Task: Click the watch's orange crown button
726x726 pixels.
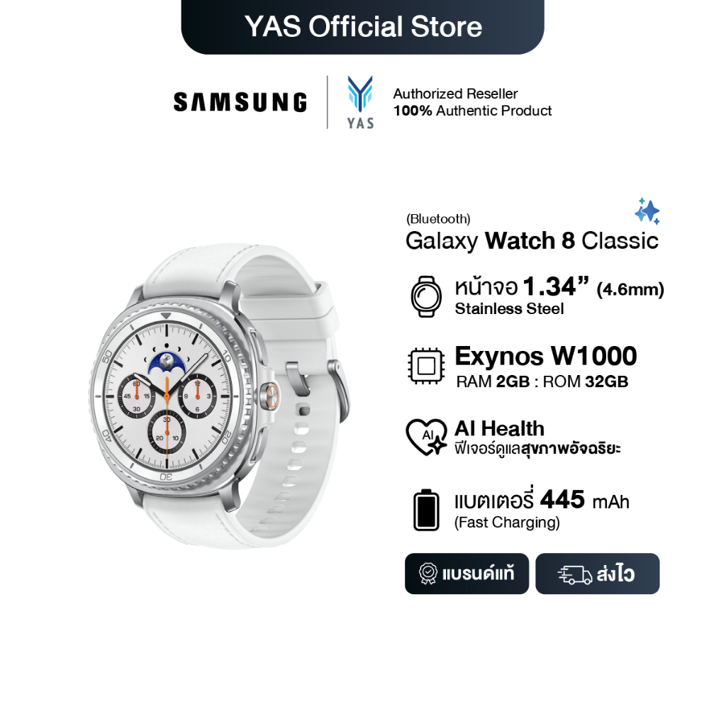Action: [272, 397]
